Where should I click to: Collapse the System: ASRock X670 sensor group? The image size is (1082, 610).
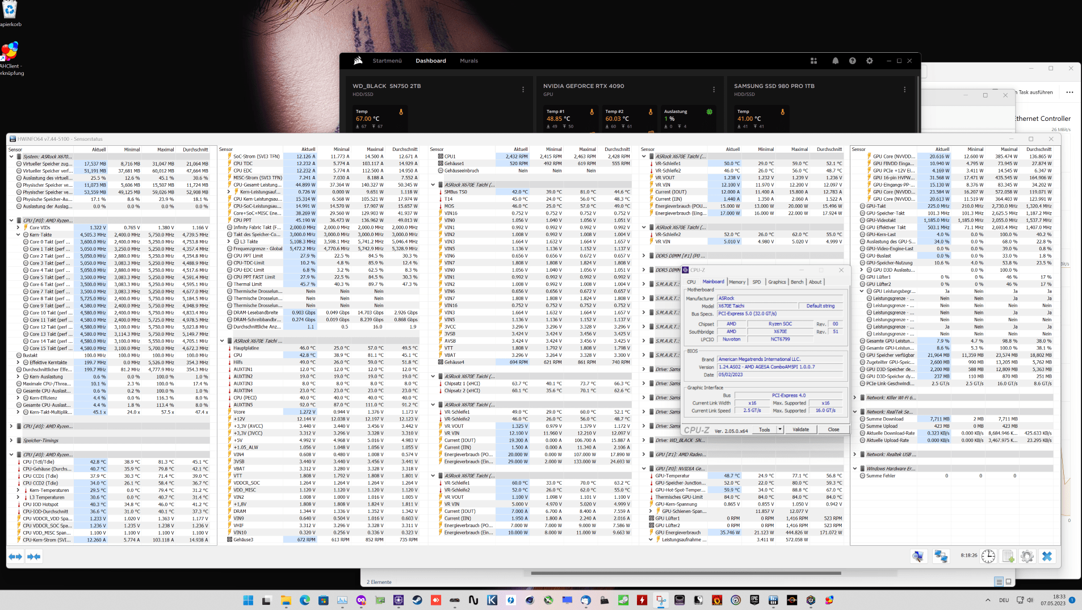click(11, 157)
